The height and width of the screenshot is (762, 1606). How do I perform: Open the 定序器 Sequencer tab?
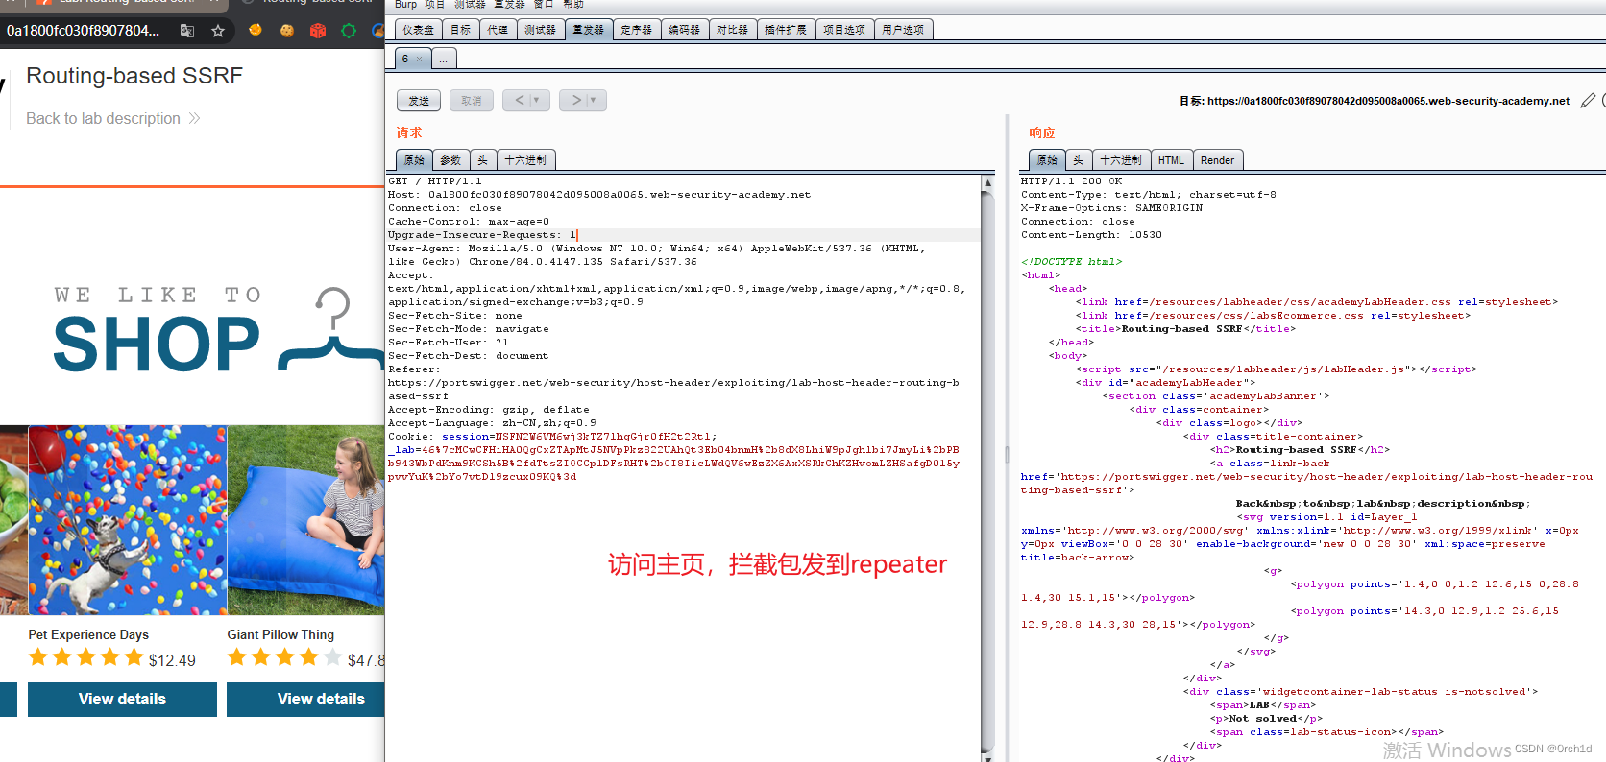pyautogui.click(x=636, y=30)
